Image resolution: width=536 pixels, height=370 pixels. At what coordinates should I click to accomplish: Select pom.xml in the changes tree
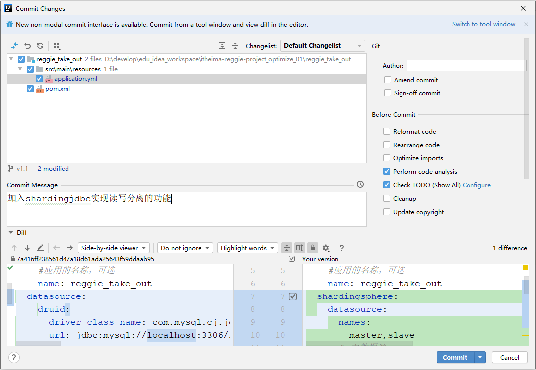[x=58, y=89]
